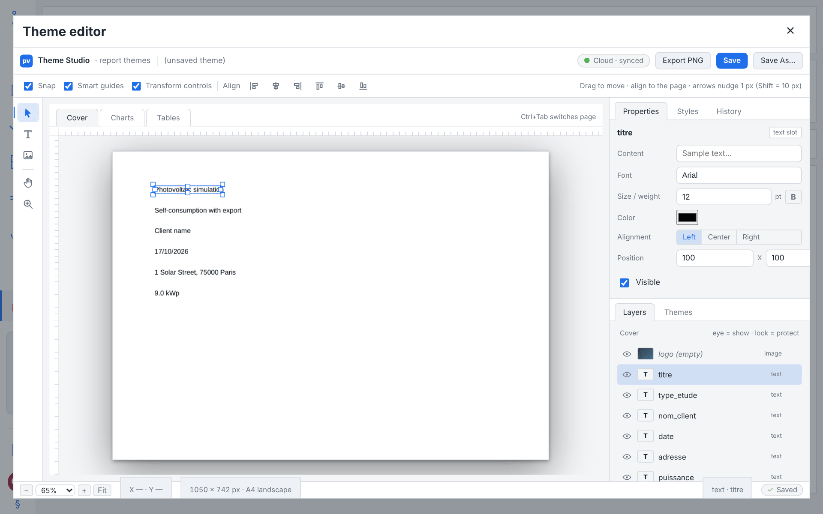Click the blue Save button
823x514 pixels.
pos(732,61)
